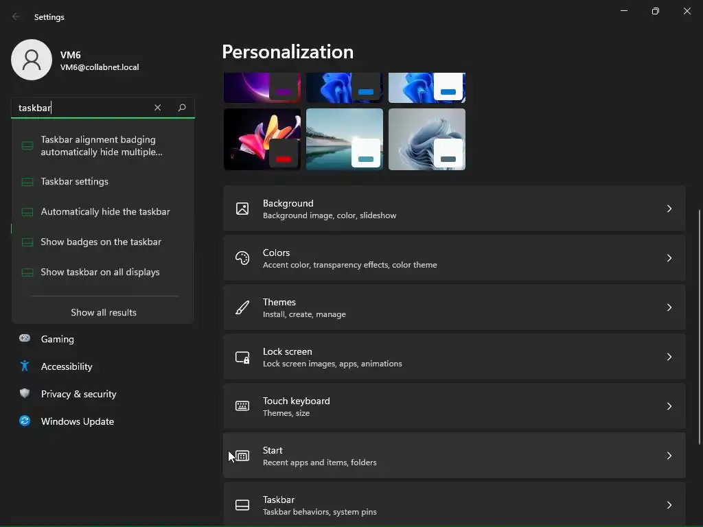
Task: Click the VM6@collabnet.local account email
Action: [100, 67]
